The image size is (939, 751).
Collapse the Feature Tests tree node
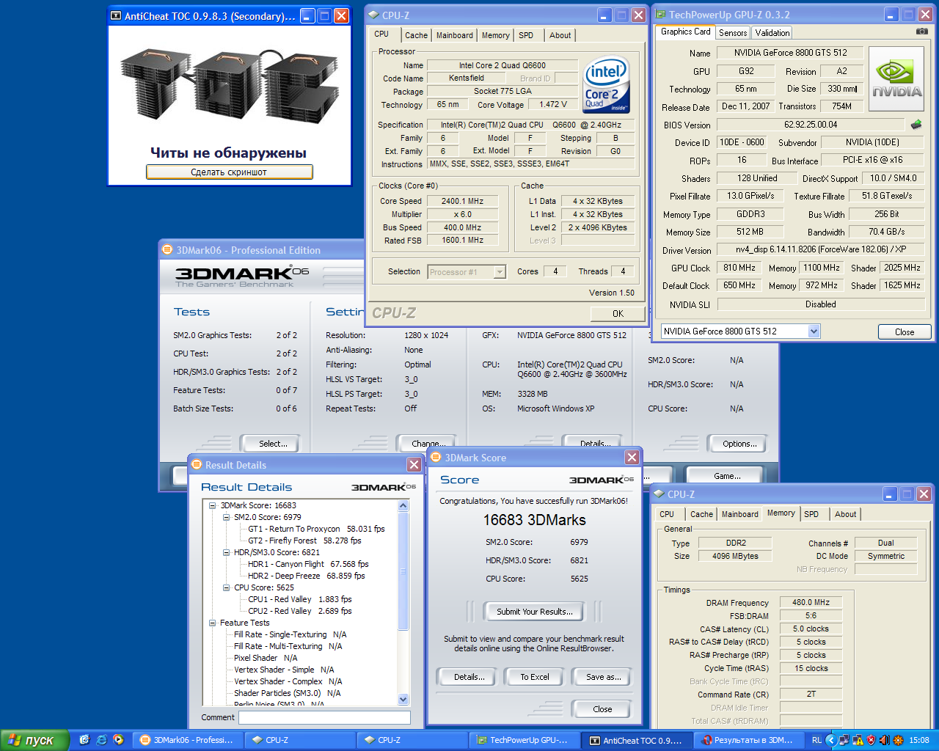tap(213, 623)
